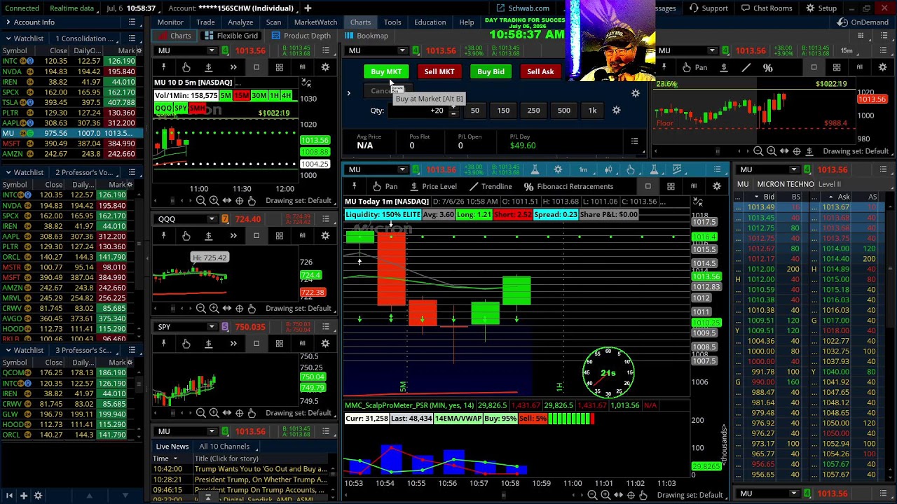897x504 pixels.
Task: Select the Fibonacci Retracements tool
Action: coord(568,186)
